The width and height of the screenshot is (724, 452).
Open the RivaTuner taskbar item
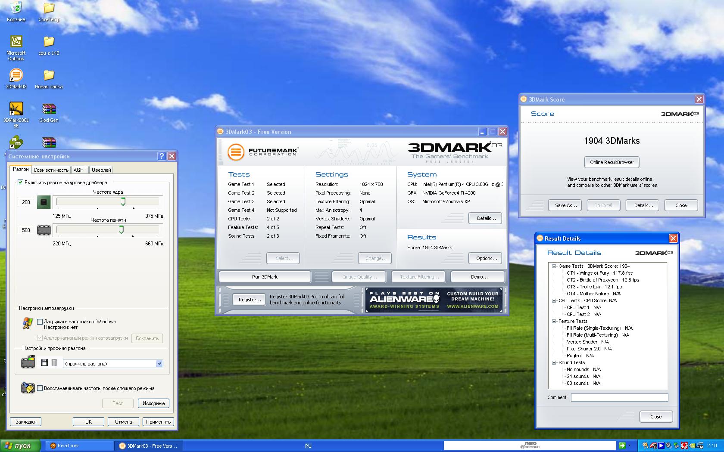(80, 446)
